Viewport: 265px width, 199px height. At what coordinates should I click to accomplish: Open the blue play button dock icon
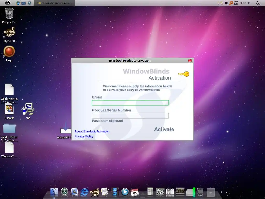[125, 192]
